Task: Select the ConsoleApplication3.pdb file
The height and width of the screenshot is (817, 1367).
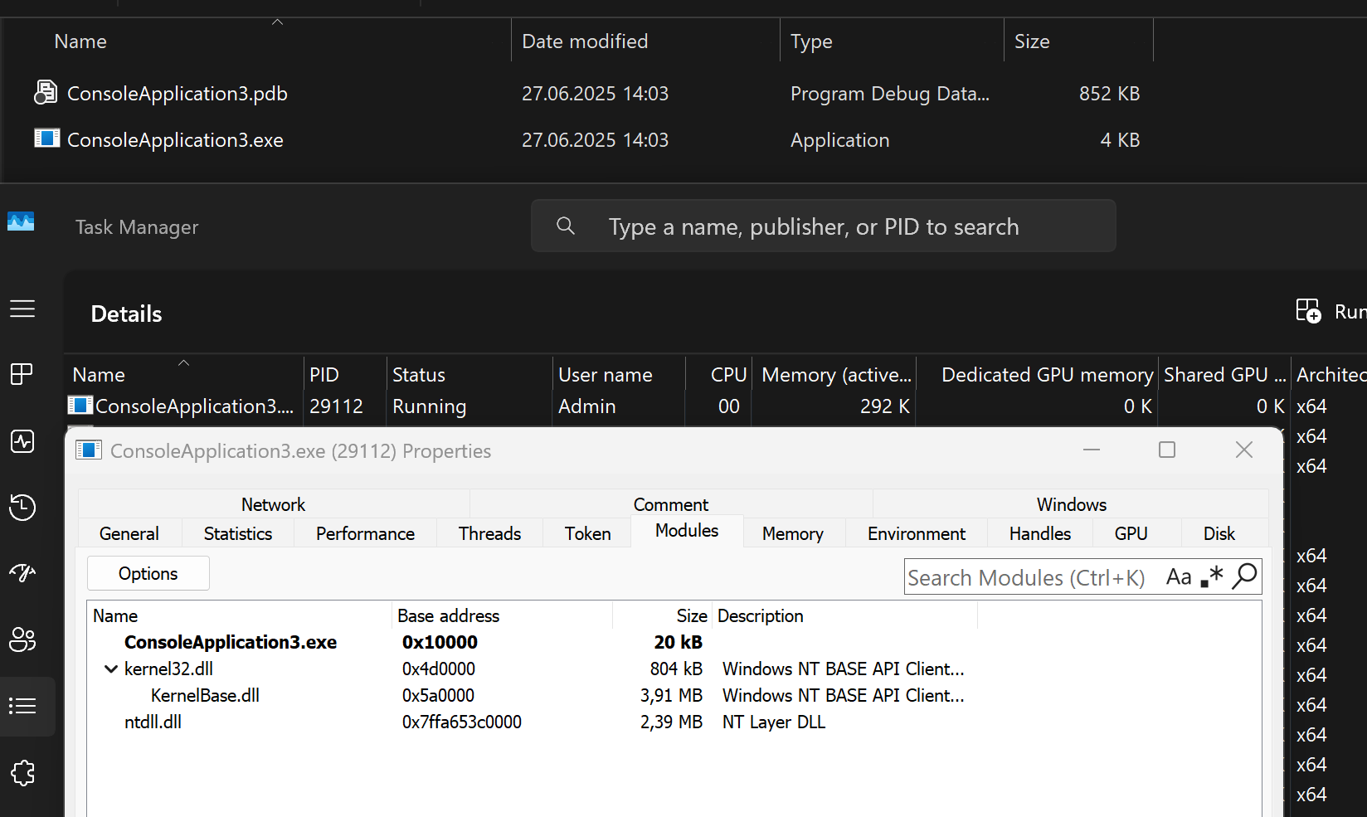Action: click(x=177, y=94)
